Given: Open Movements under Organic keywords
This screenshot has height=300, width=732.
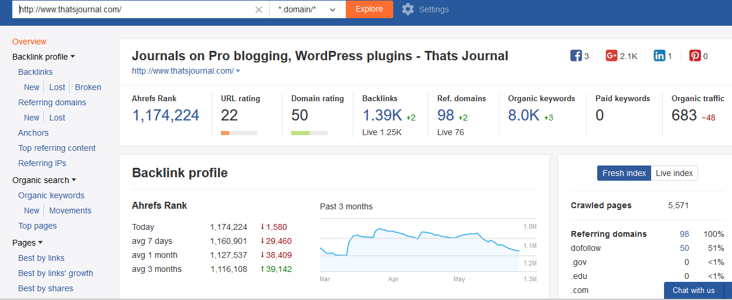Looking at the screenshot, I should click(x=70, y=211).
